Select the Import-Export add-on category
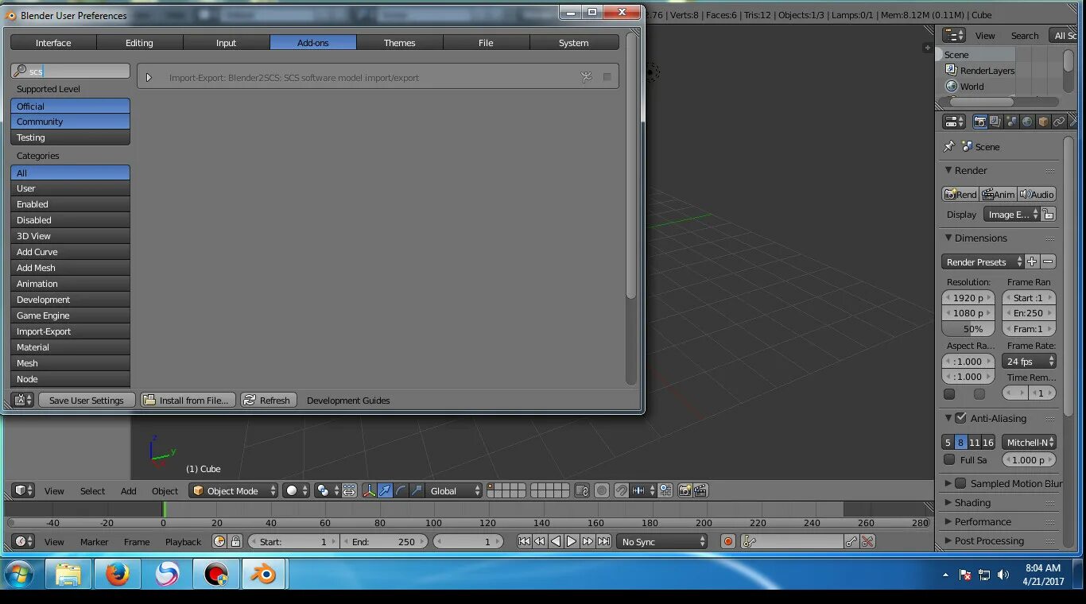This screenshot has height=604, width=1086. (x=70, y=331)
